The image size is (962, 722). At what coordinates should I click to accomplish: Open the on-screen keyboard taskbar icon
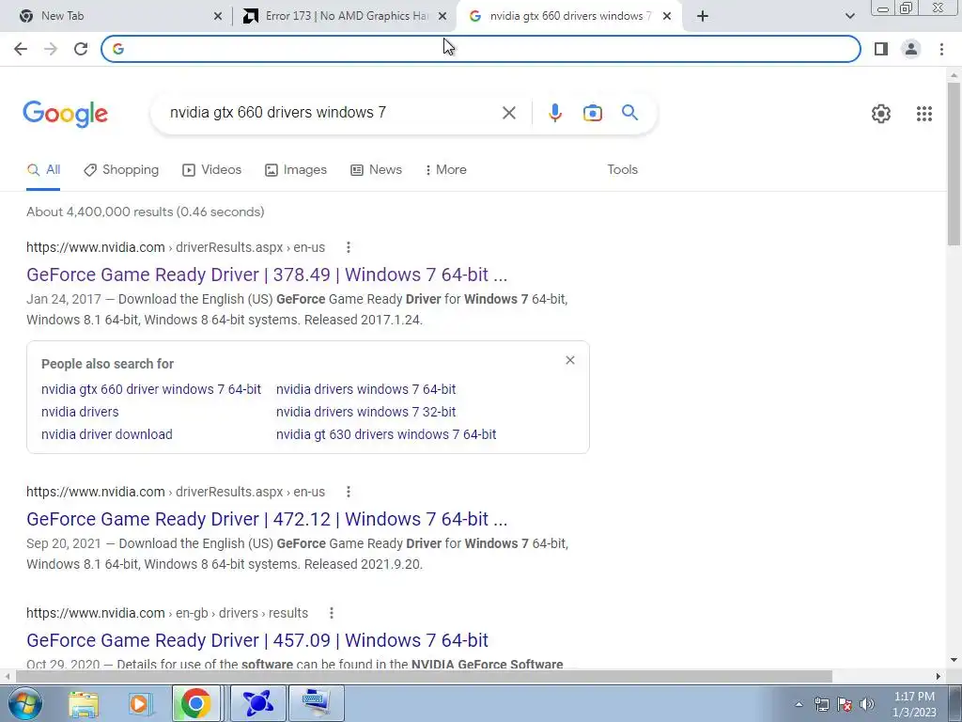[316, 703]
